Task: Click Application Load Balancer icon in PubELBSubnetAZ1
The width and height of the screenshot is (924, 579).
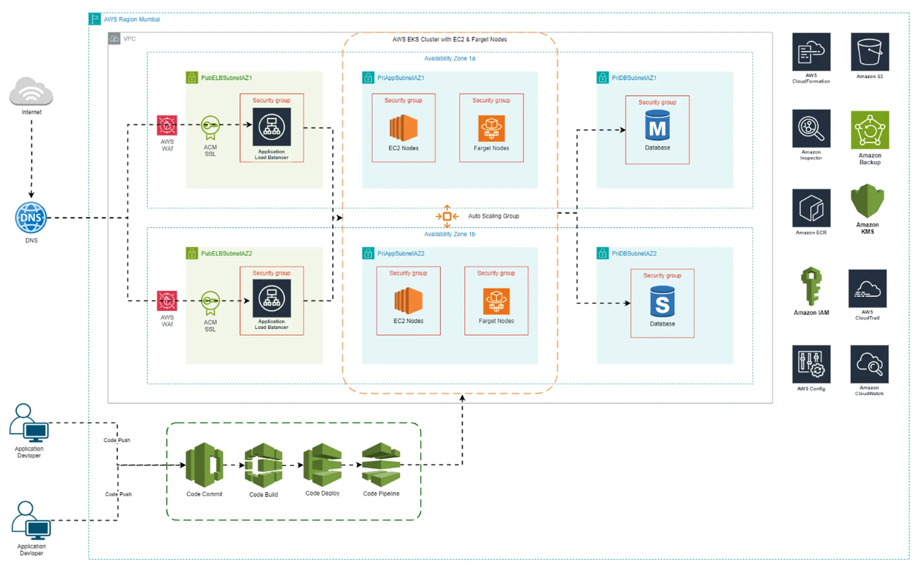Action: tap(271, 127)
